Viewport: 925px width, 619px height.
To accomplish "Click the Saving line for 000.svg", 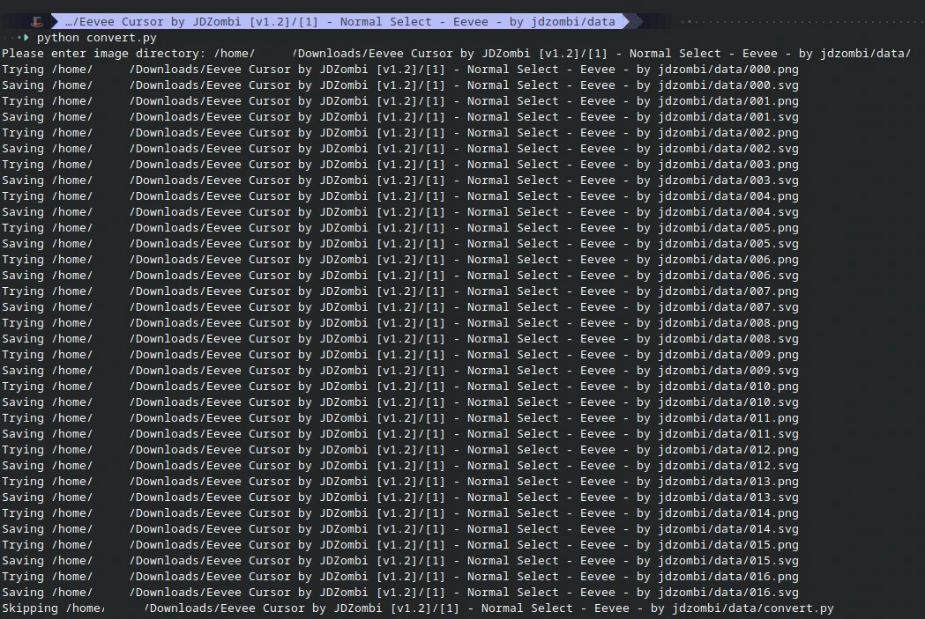I will [400, 85].
